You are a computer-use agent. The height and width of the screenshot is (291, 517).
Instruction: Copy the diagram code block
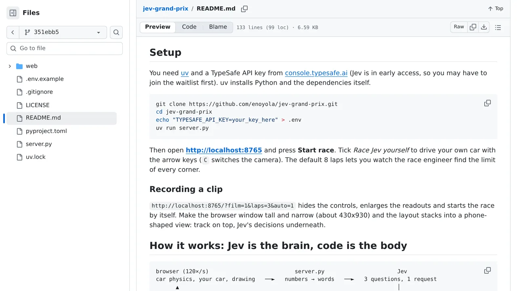coord(488,270)
